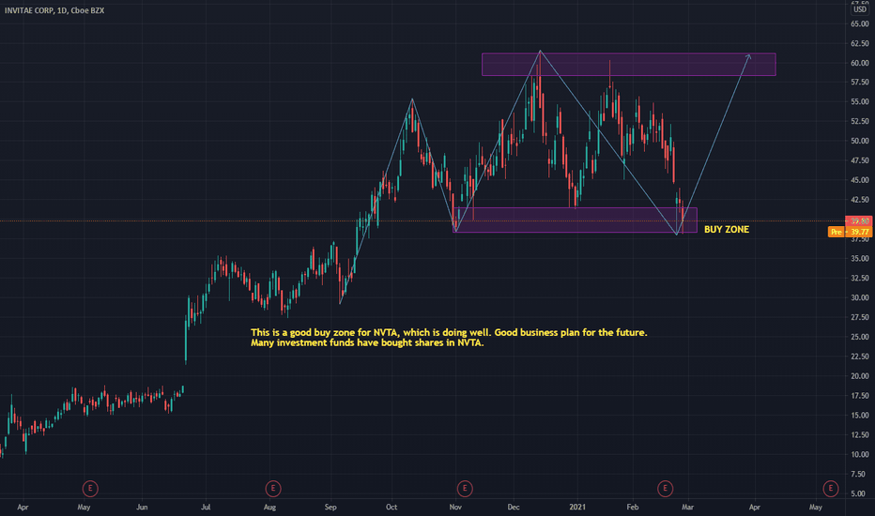The image size is (875, 516).
Task: Click the 60.00 price axis label
Action: pyautogui.click(x=859, y=63)
